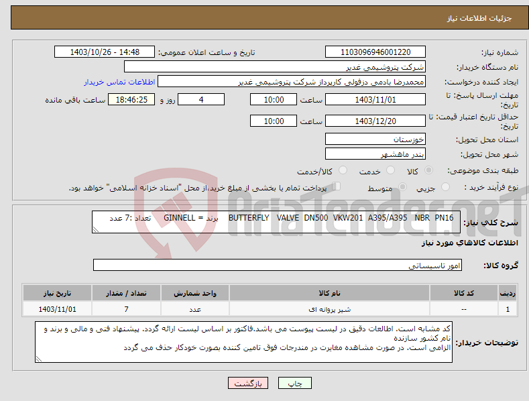Viewport: 529px width, 401px height.
Task: Click the row number cell 1
Action: pos(508,309)
